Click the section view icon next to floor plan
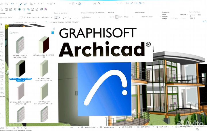The image size is (207, 131). point(11,9)
